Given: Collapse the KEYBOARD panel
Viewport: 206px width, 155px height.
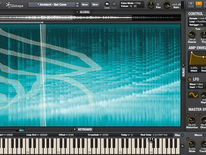Looking at the screenshot, I should (75, 129).
